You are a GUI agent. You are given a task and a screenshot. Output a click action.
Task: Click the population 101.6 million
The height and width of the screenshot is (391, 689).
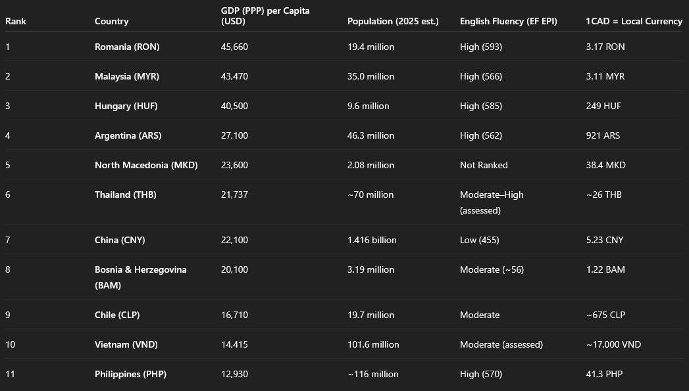click(373, 344)
